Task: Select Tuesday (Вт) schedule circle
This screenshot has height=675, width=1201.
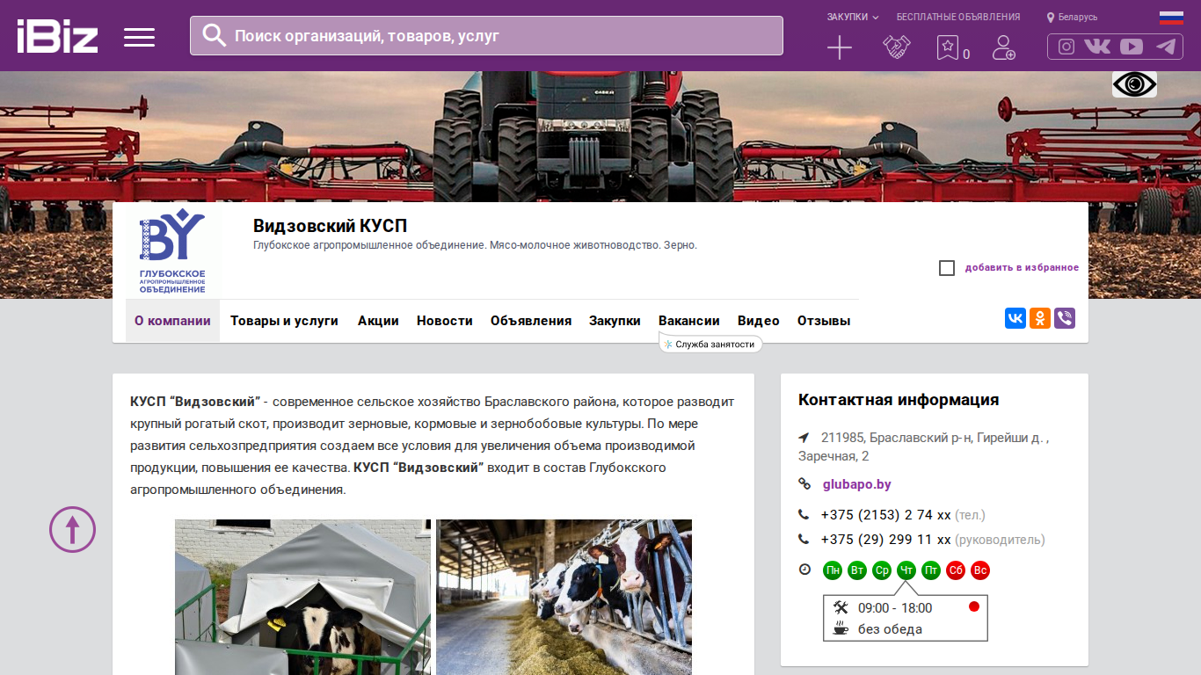Action: (x=857, y=570)
